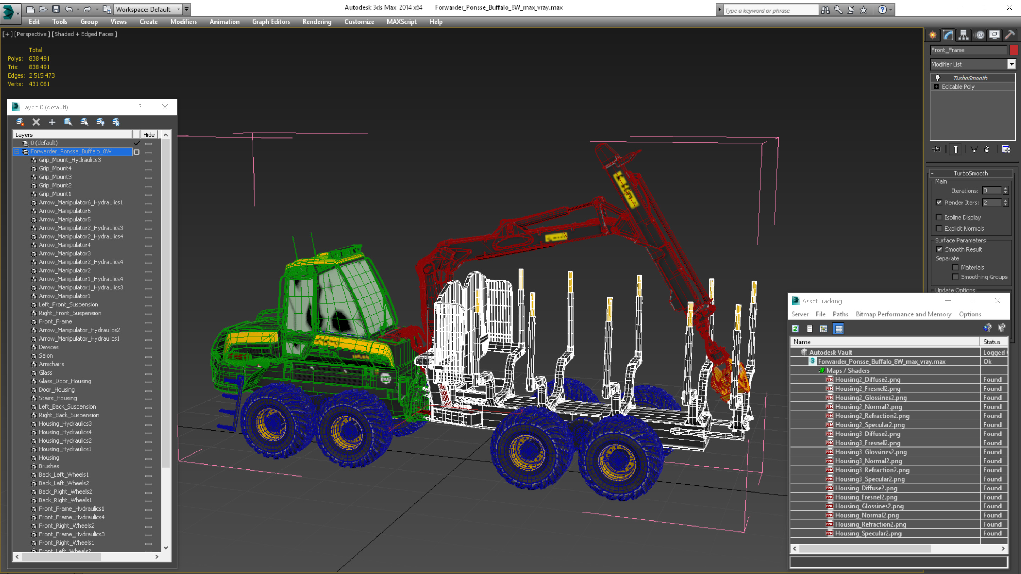Click Pin Stack icon below modifier stack
Viewport: 1021px width, 574px height.
pos(937,149)
